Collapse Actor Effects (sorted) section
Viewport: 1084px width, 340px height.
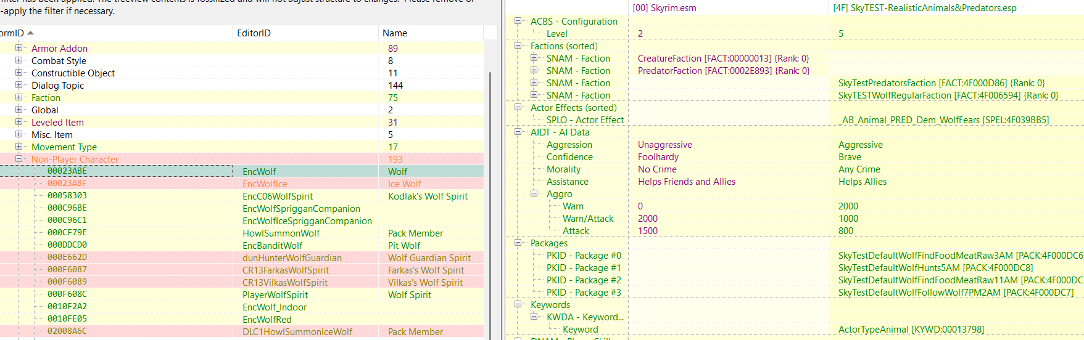point(518,107)
